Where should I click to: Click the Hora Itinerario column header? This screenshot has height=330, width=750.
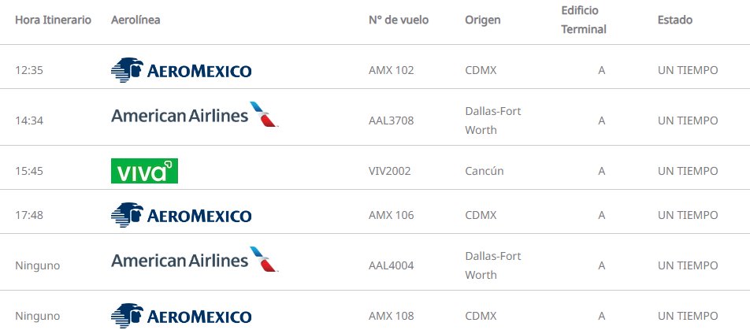point(53,20)
